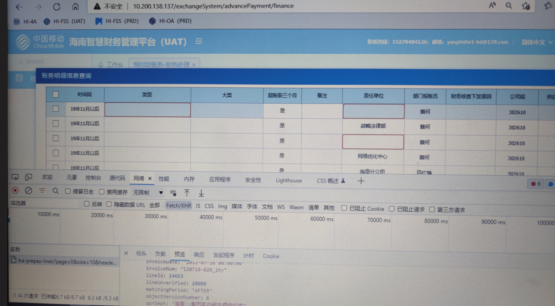The height and width of the screenshot is (306, 555).
Task: Click the 网络优化中心 cell
Action: (373, 157)
